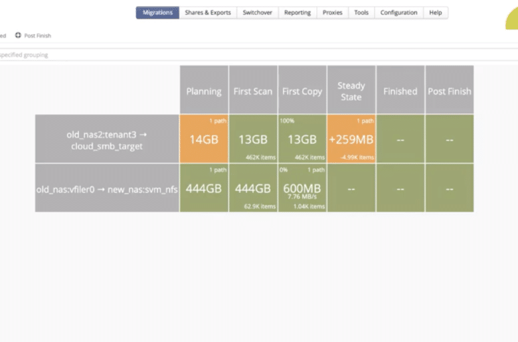
Task: Click the +259MB Steady State cell
Action: pos(351,139)
